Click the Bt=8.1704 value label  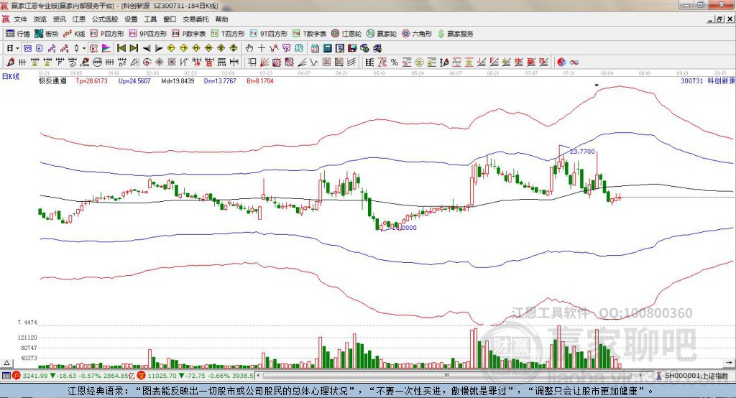pyautogui.click(x=260, y=80)
